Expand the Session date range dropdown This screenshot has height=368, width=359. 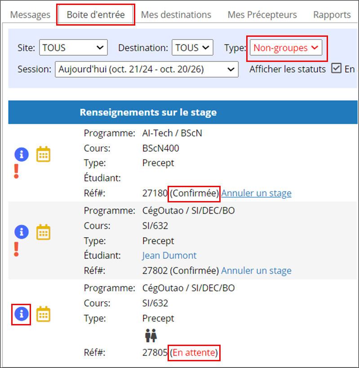click(x=146, y=69)
